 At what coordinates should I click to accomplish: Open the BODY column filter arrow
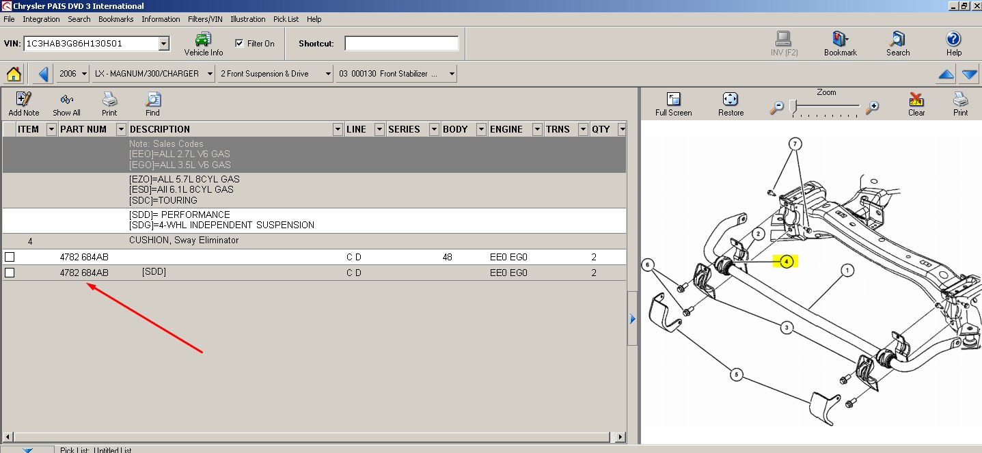[481, 129]
